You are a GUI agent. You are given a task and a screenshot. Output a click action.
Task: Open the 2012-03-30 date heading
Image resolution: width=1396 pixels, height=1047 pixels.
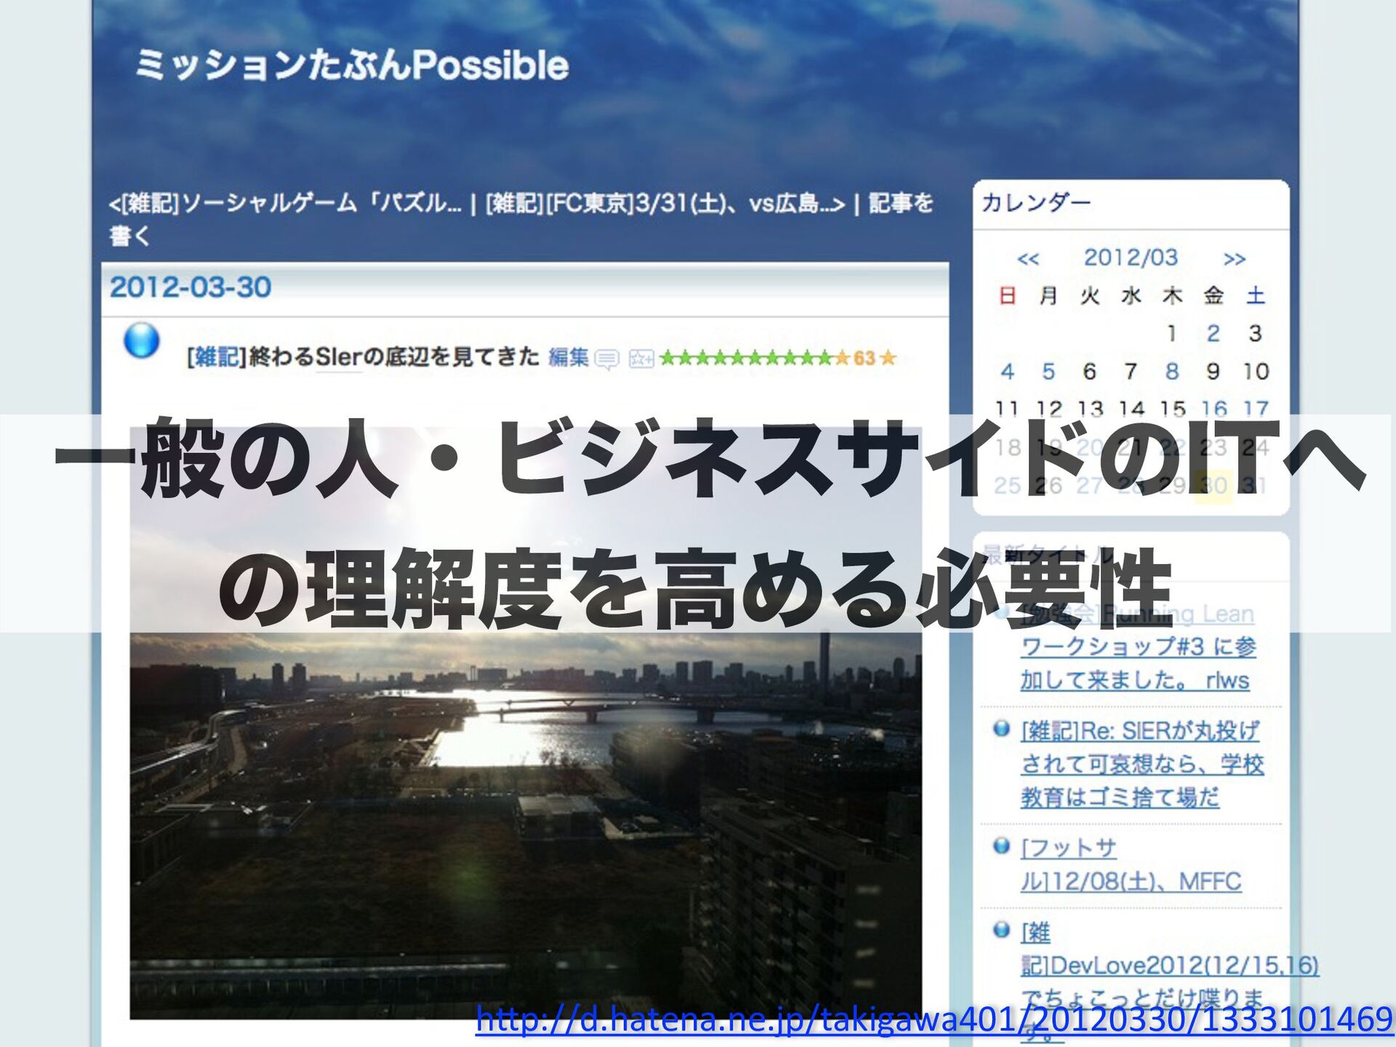click(x=190, y=287)
